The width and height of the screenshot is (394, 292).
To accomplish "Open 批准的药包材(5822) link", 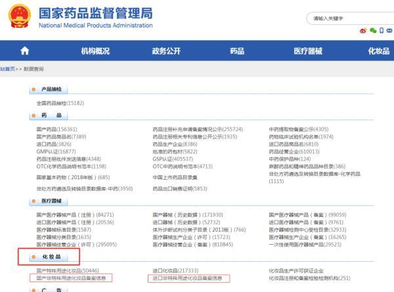I will tap(175, 152).
